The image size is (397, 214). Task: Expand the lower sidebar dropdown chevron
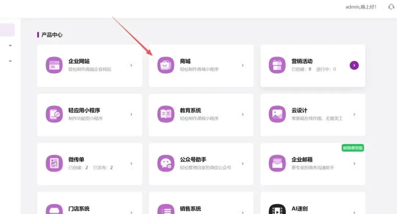[x=10, y=61]
